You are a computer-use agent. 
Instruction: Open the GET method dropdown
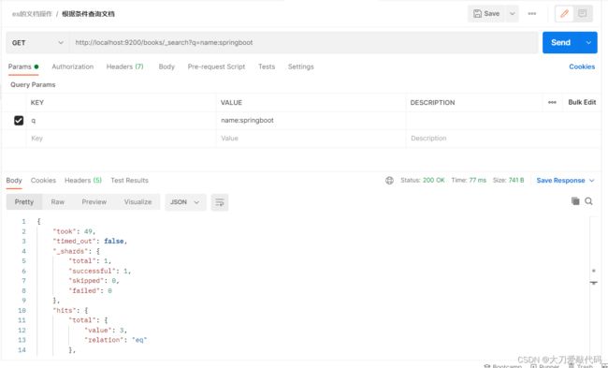pyautogui.click(x=37, y=43)
